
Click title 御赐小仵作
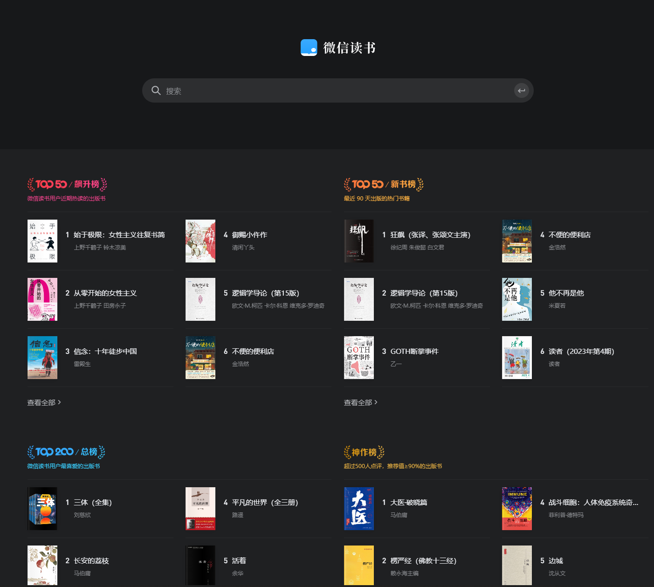[x=249, y=235]
